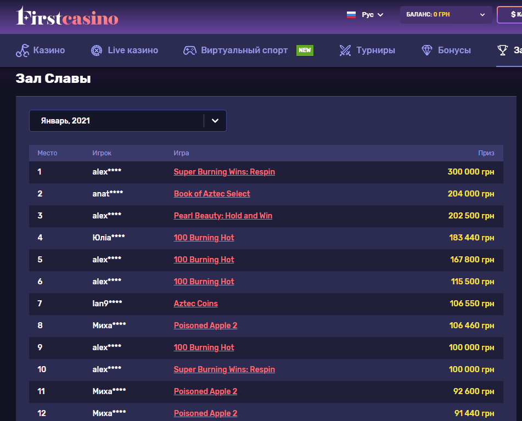
Task: Open the Book of Aztec Select game link
Action: 212,194
